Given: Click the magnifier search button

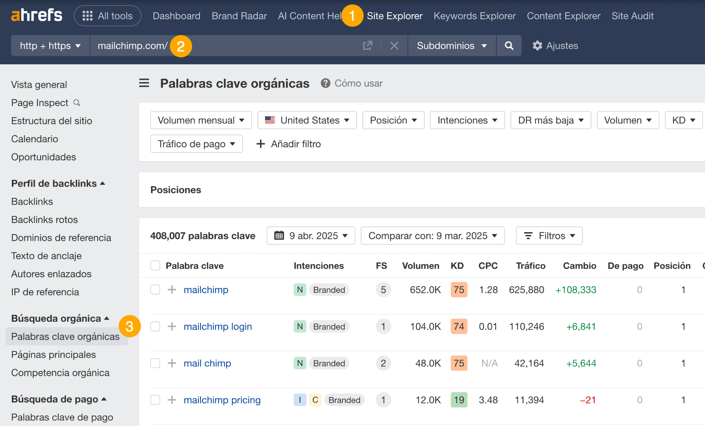Looking at the screenshot, I should point(509,45).
